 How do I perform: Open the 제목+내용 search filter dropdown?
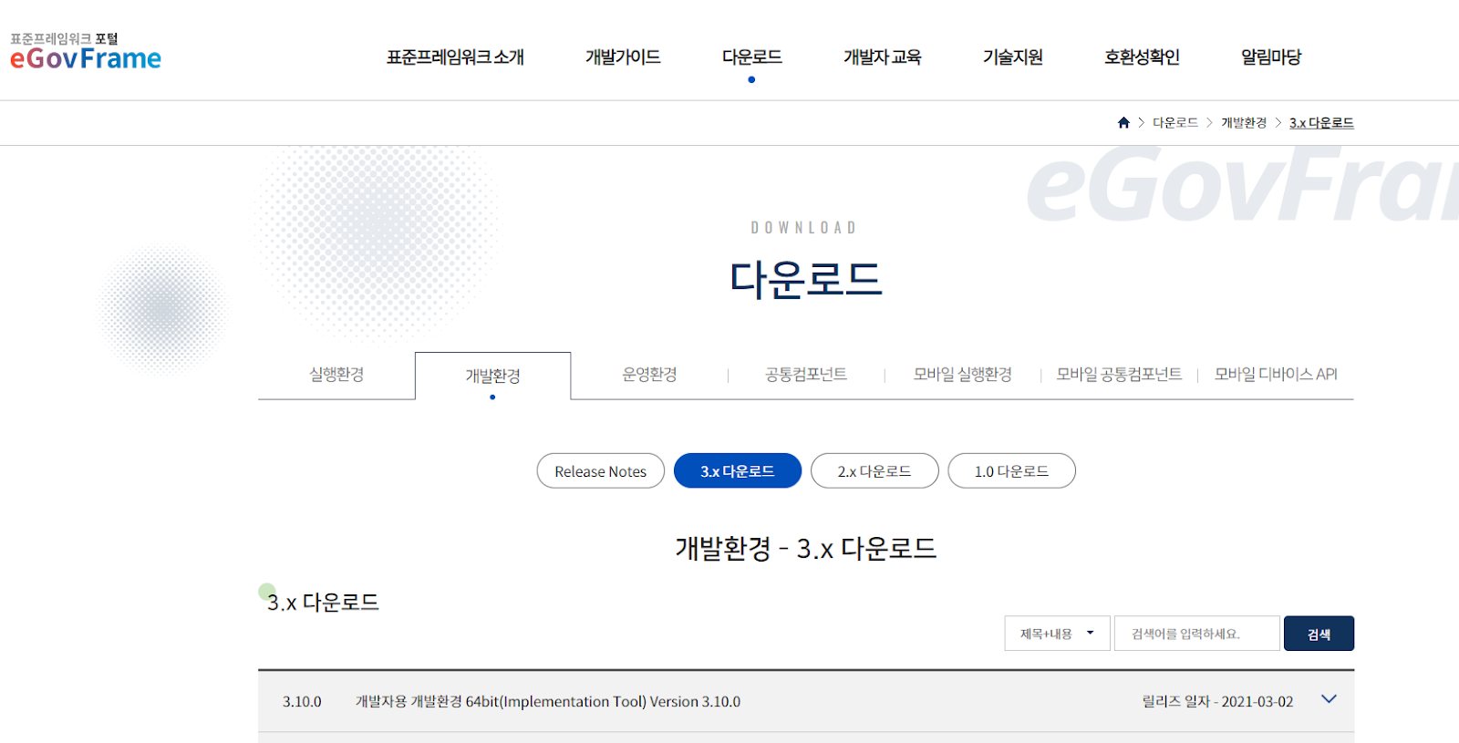pyautogui.click(x=1057, y=634)
